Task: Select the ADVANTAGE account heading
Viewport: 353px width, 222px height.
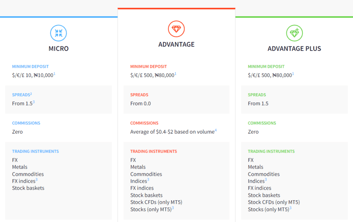Action: (176, 44)
